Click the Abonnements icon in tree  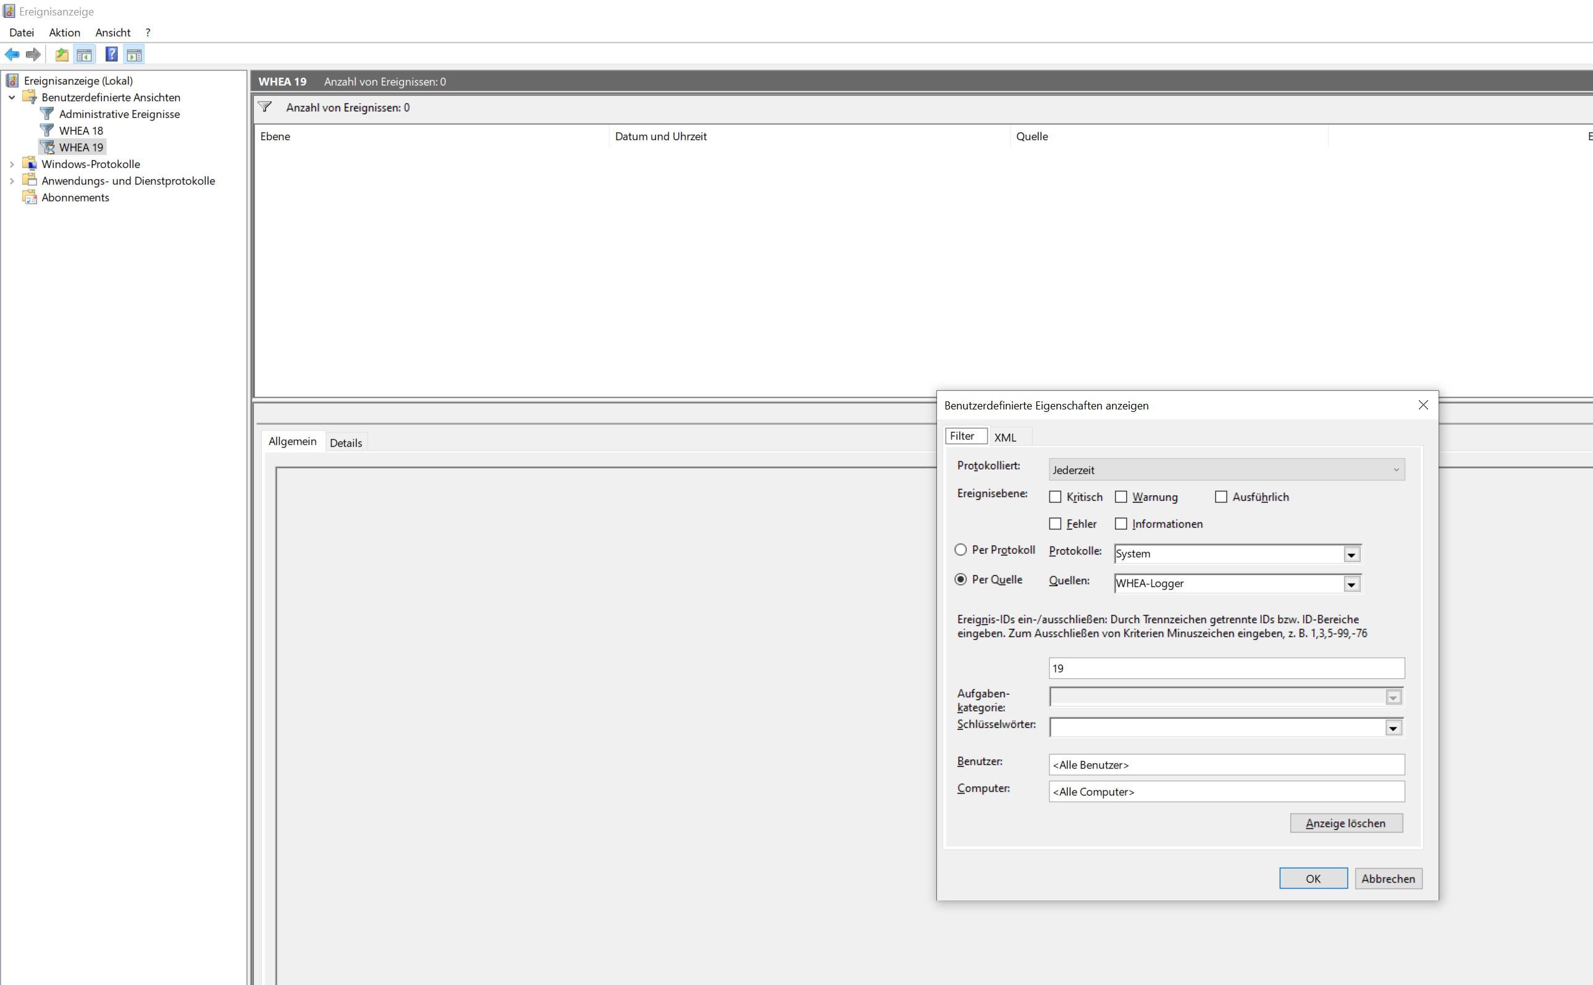pos(29,198)
